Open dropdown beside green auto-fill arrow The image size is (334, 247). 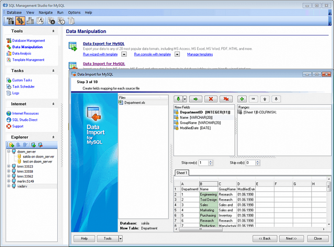pyautogui.click(x=185, y=99)
